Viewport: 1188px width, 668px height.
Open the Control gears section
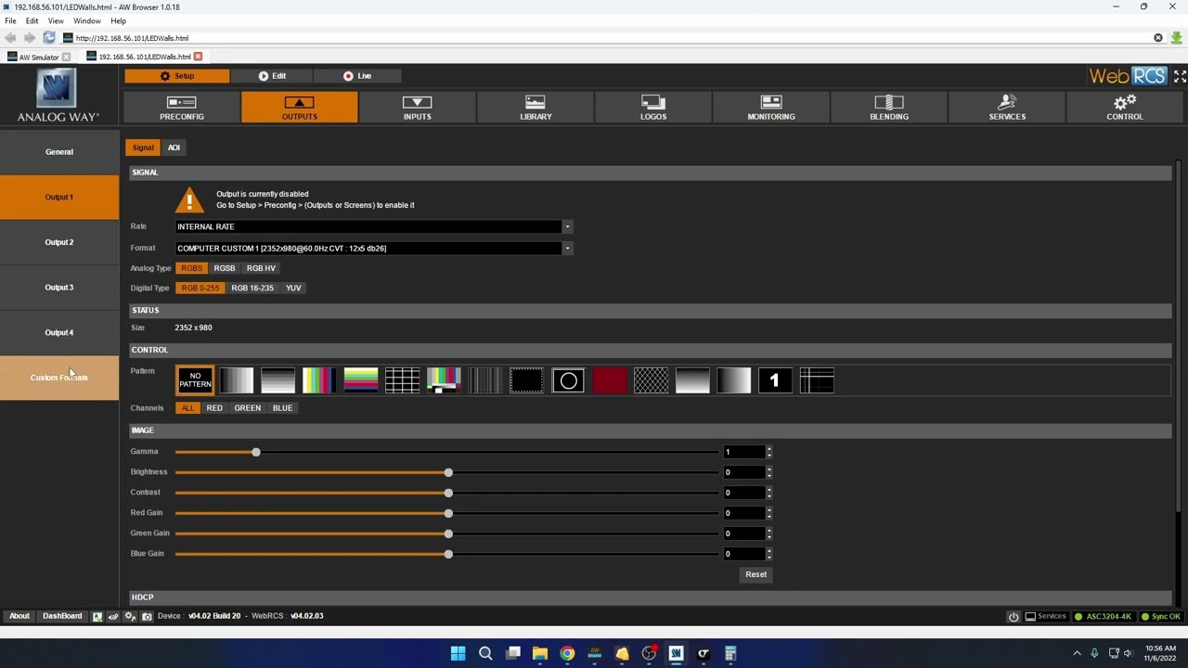point(1125,107)
